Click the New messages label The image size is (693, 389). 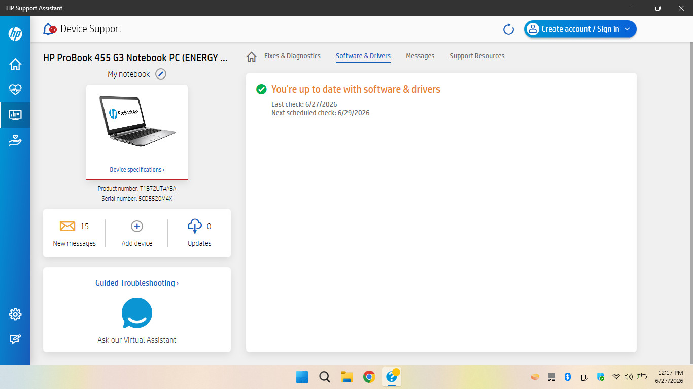pyautogui.click(x=75, y=243)
